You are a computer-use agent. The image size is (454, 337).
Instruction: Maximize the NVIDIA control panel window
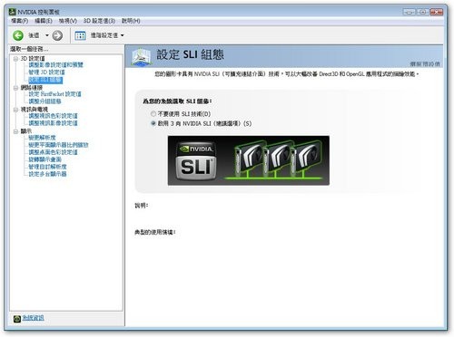(423, 12)
